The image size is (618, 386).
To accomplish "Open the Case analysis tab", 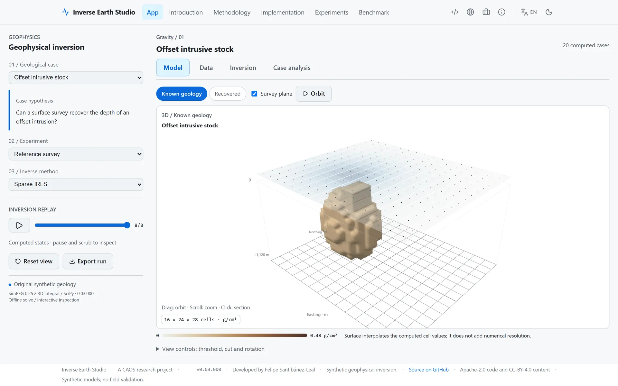I will [x=292, y=68].
